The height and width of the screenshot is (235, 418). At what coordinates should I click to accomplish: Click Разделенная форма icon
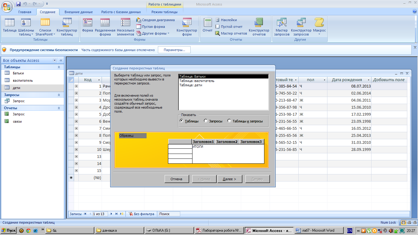(x=105, y=27)
